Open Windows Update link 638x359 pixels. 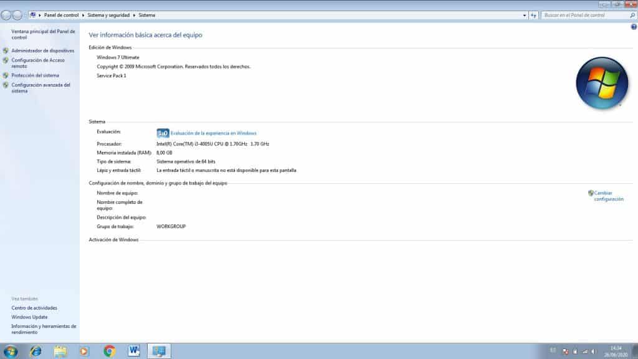click(x=29, y=317)
